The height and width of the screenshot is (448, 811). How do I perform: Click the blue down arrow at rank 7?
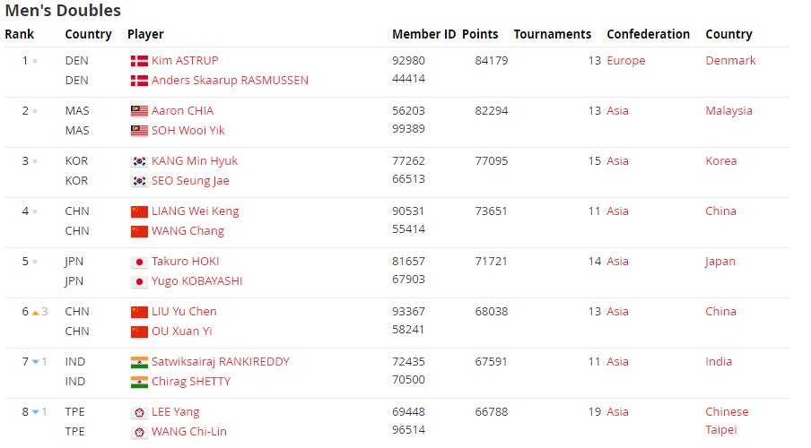pos(35,362)
